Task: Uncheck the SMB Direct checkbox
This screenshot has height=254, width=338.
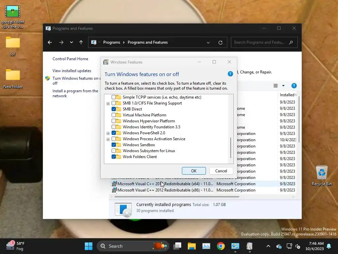Action: pyautogui.click(x=114, y=109)
